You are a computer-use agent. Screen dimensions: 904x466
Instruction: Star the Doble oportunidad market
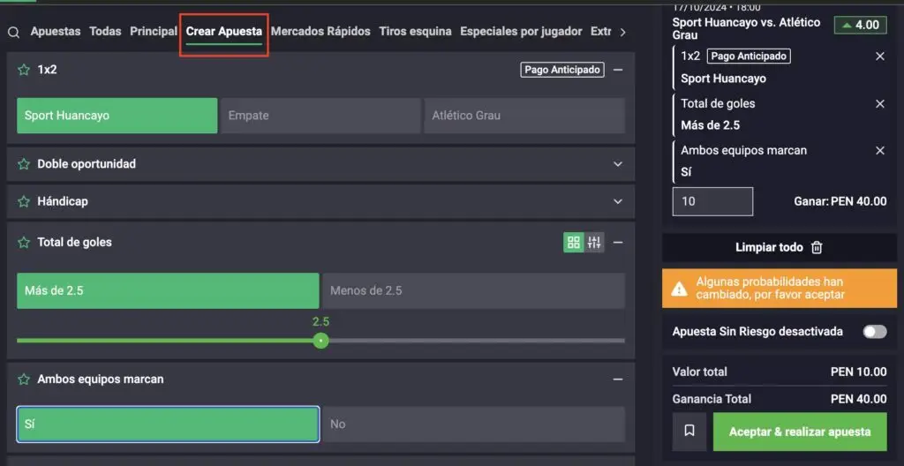coord(24,164)
